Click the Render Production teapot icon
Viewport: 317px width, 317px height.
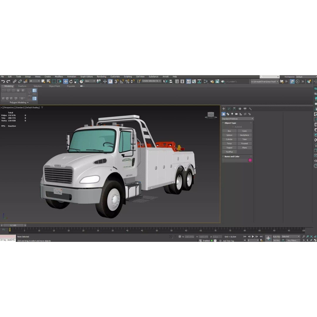pyautogui.click(x=222, y=82)
